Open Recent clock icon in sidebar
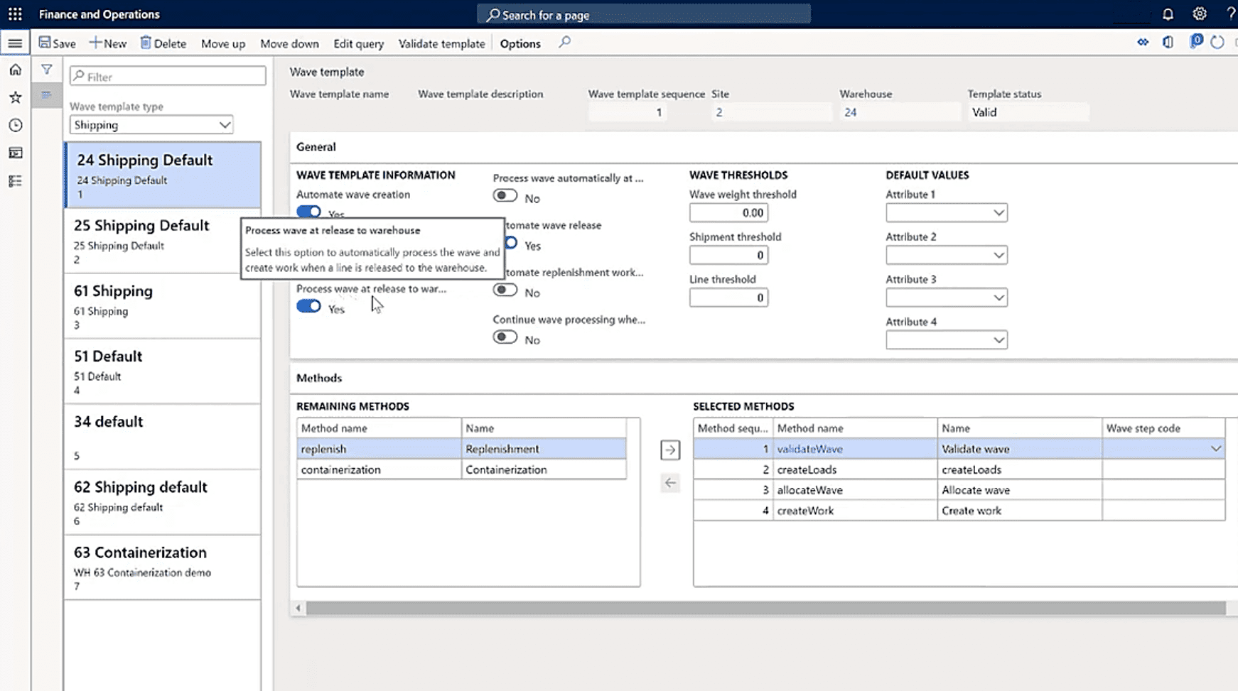The width and height of the screenshot is (1238, 691). [16, 125]
